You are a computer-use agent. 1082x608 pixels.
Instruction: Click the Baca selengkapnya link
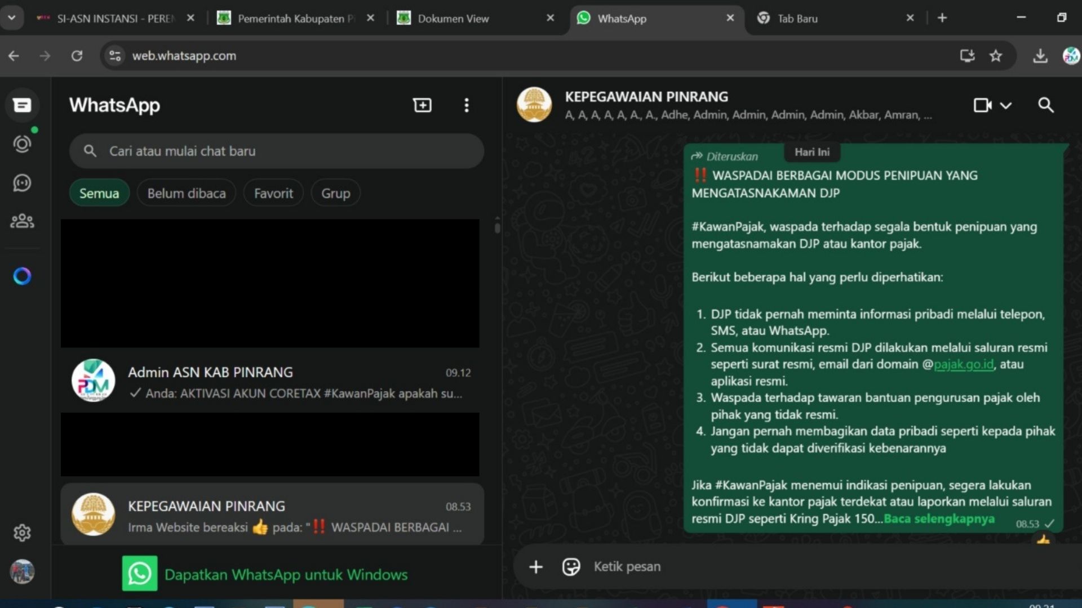click(939, 518)
